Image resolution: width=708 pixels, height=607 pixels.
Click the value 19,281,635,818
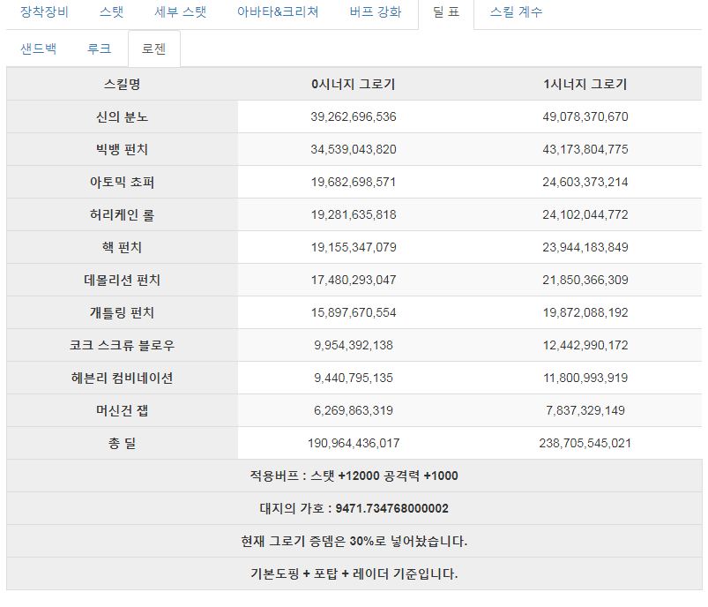point(353,214)
